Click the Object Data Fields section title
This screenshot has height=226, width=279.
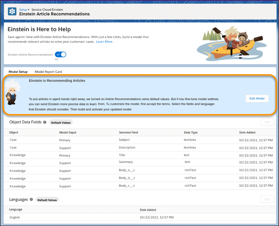[x=25, y=122]
